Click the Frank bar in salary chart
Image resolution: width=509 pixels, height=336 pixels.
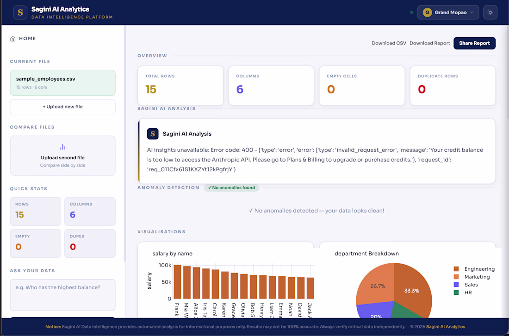click(x=177, y=282)
